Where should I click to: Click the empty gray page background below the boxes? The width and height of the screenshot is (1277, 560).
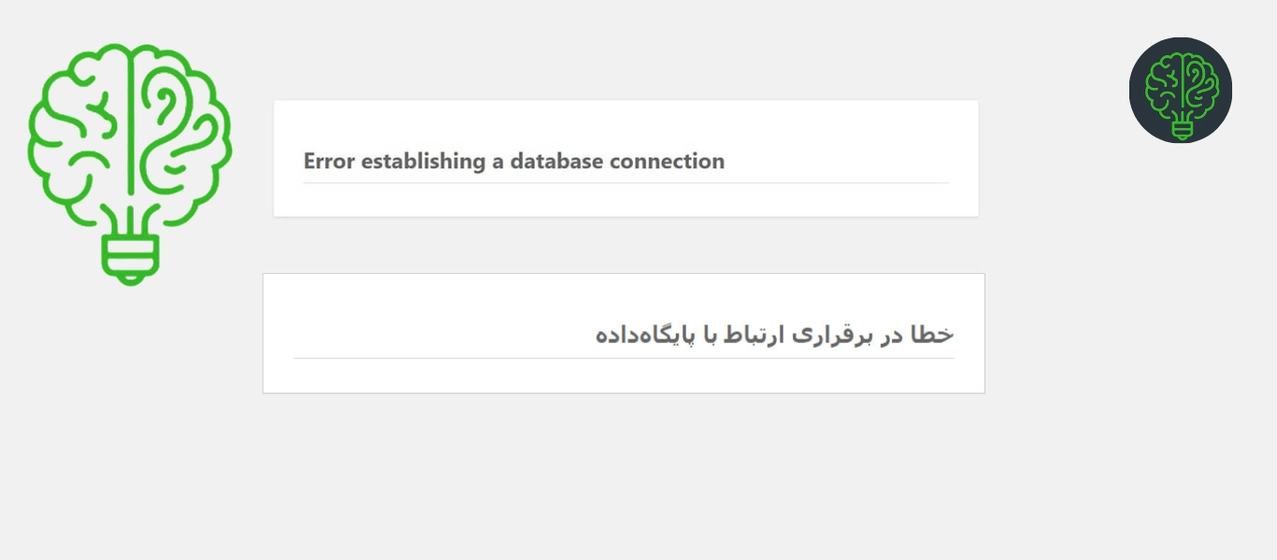coord(638,477)
